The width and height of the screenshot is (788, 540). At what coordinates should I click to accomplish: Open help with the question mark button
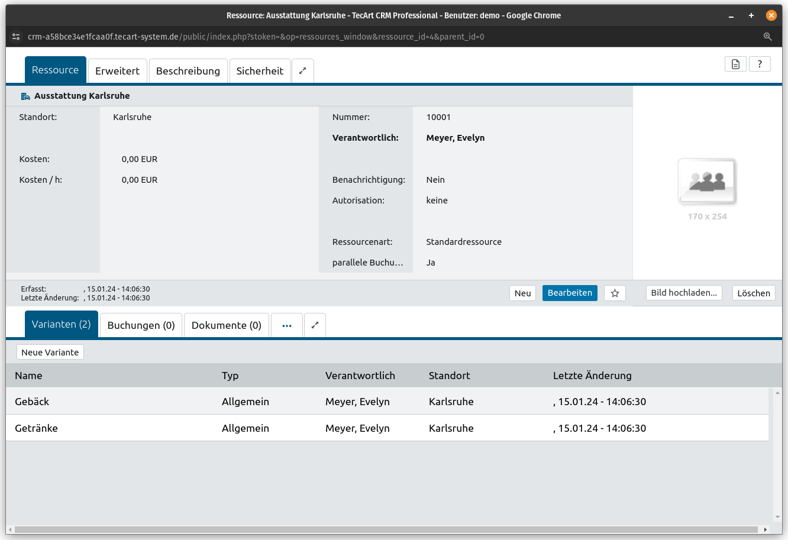(760, 64)
